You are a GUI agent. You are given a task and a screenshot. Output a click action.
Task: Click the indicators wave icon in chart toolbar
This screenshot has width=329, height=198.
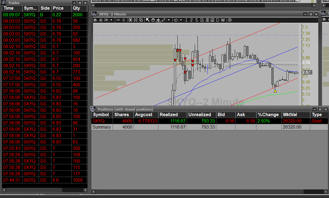(x=101, y=20)
